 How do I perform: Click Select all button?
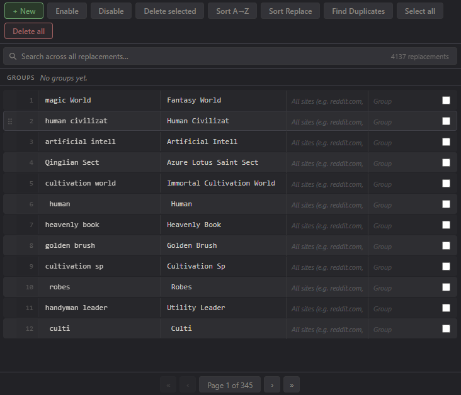[x=420, y=11]
